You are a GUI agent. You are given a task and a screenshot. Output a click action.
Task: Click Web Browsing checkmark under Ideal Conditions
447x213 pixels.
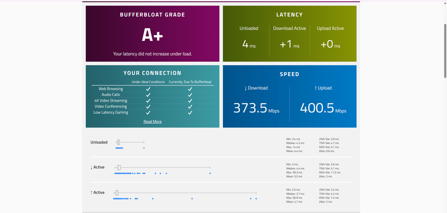pos(148,89)
